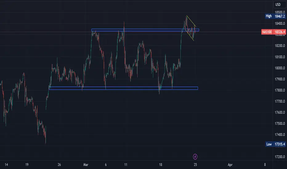Image resolution: width=287 pixels, height=169 pixels.
Task: Click the 18200.0 price axis label
Action: pyautogui.click(x=280, y=46)
